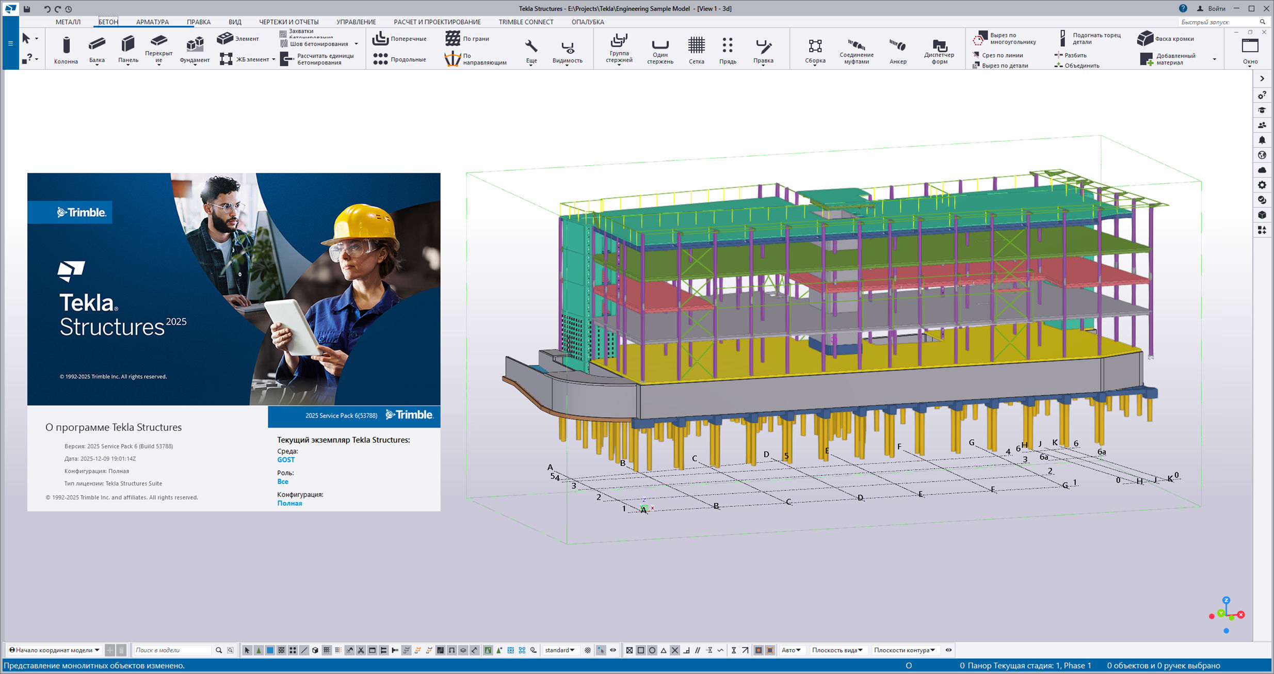Switch to the АРМАТУРА ribbon tab

point(152,22)
